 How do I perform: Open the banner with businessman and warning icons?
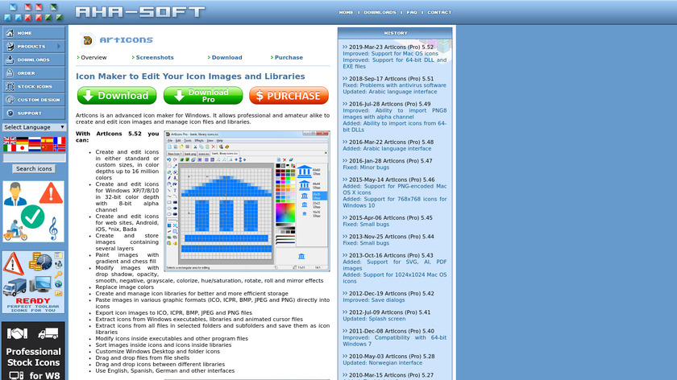[33, 212]
